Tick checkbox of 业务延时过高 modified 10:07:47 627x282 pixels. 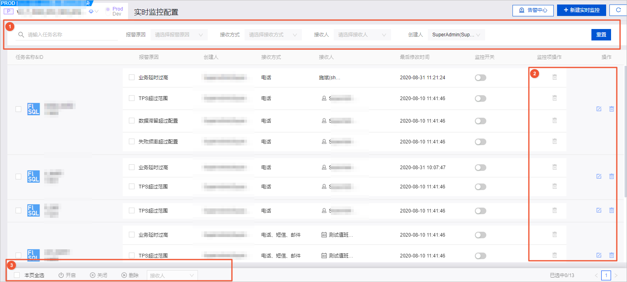(132, 167)
